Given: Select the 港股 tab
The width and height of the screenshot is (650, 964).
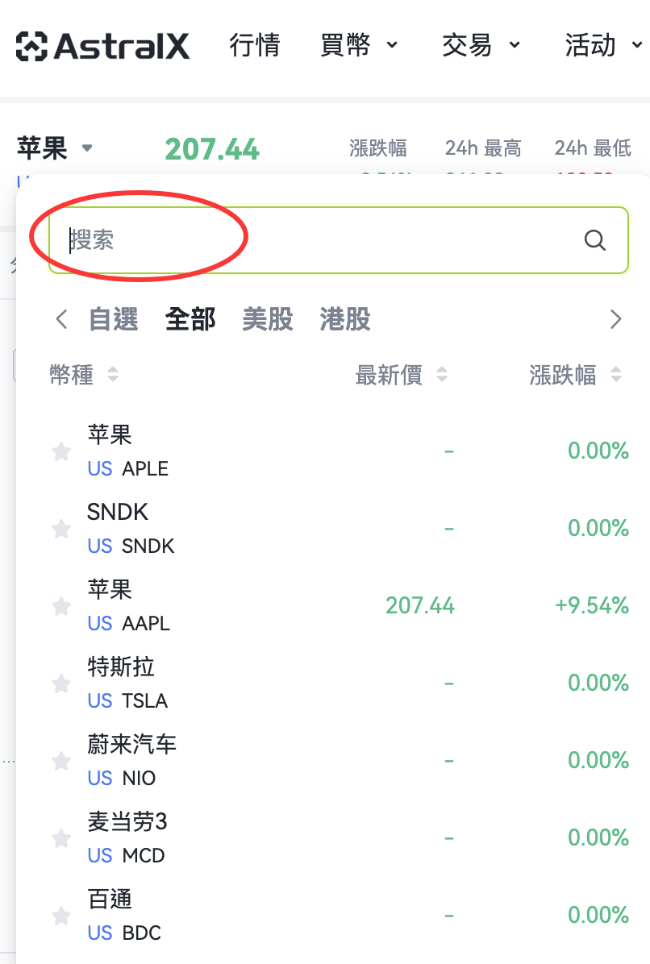Looking at the screenshot, I should [x=345, y=320].
